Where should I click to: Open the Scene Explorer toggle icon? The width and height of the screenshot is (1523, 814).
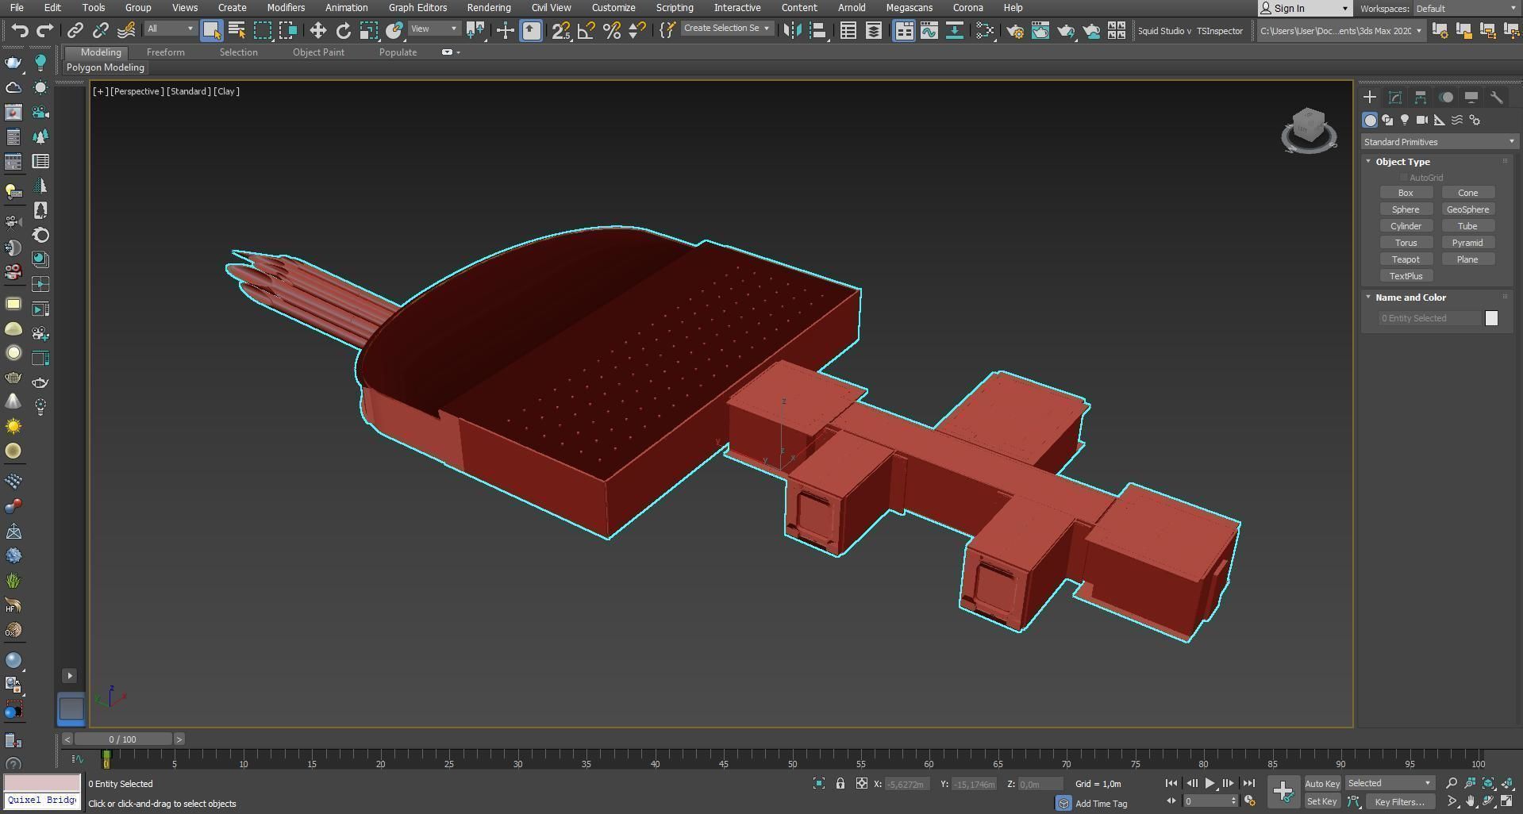pos(848,30)
